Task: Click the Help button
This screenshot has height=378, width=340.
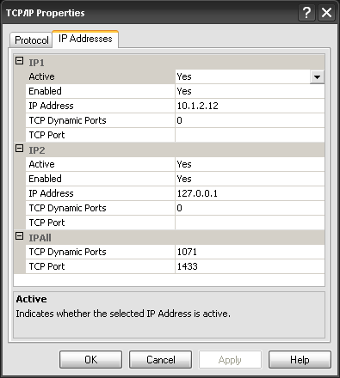Action: [x=300, y=360]
